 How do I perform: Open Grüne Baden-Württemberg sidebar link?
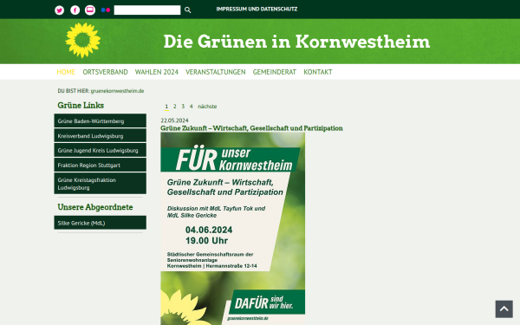pos(101,120)
